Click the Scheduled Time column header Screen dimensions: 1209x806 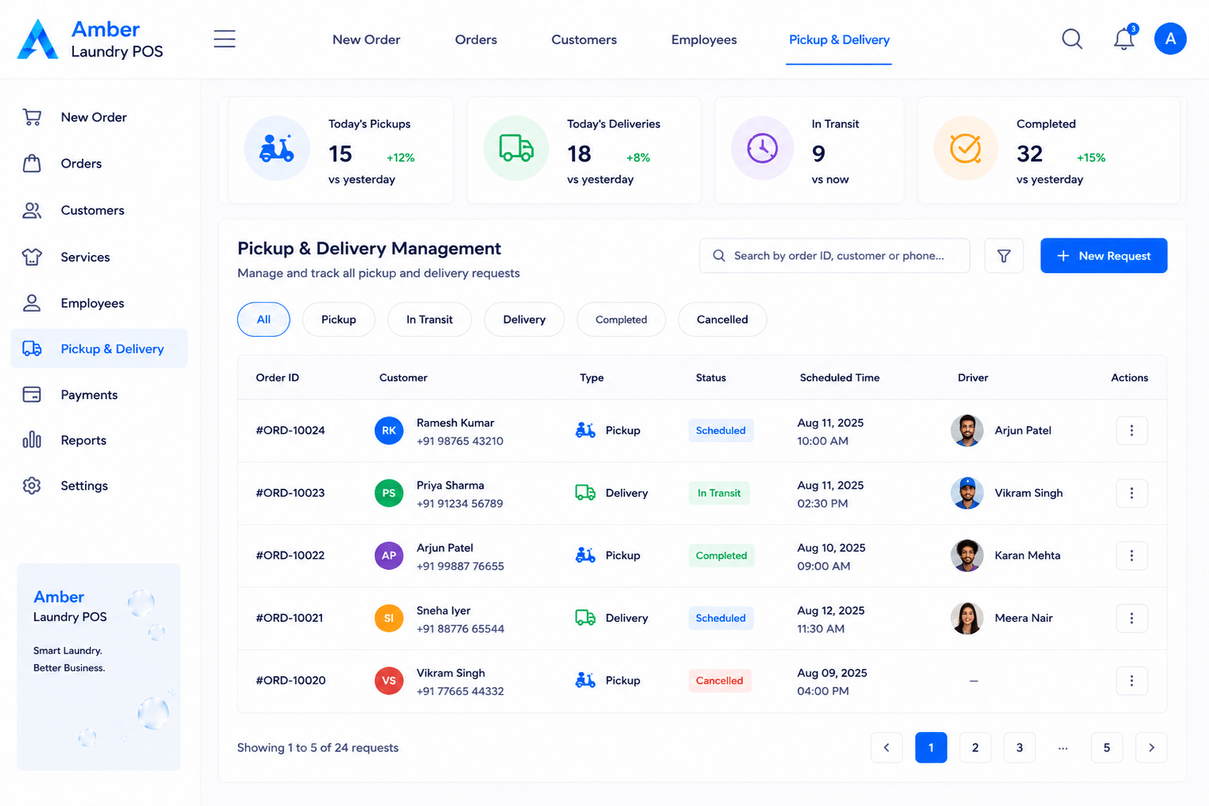(840, 378)
